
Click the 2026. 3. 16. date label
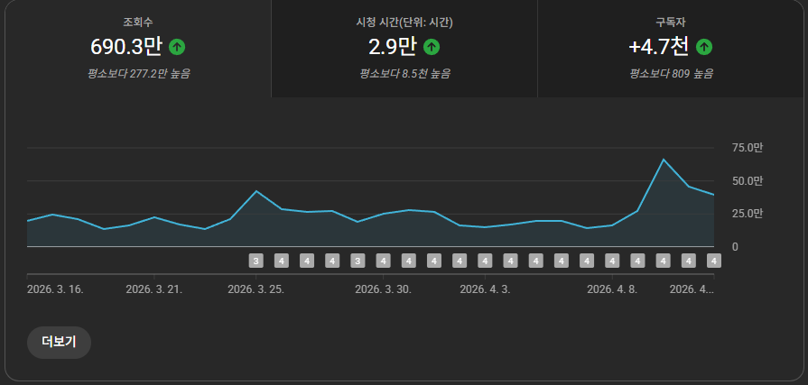55,289
